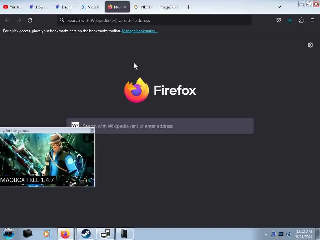Click Firefox icon in taskbar
The image size is (320, 240).
(65, 234)
